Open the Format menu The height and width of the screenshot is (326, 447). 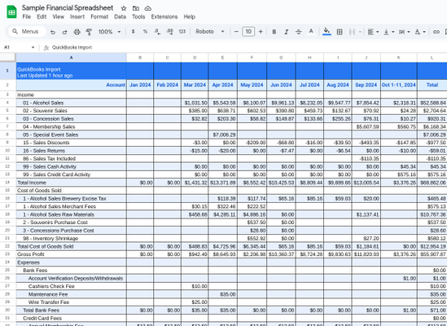[99, 17]
